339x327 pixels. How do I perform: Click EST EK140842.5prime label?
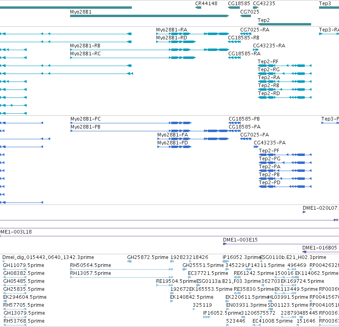point(192,298)
